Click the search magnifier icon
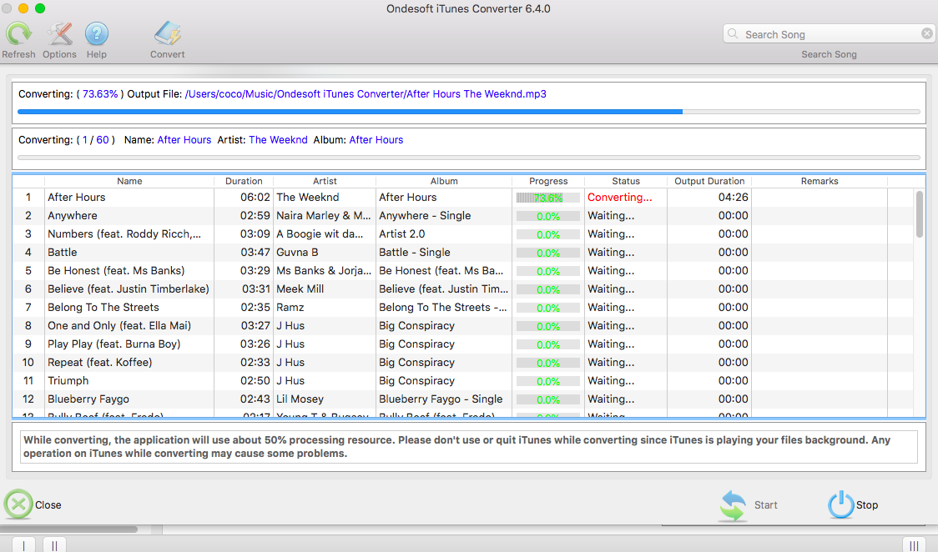The width and height of the screenshot is (938, 552). coord(733,34)
